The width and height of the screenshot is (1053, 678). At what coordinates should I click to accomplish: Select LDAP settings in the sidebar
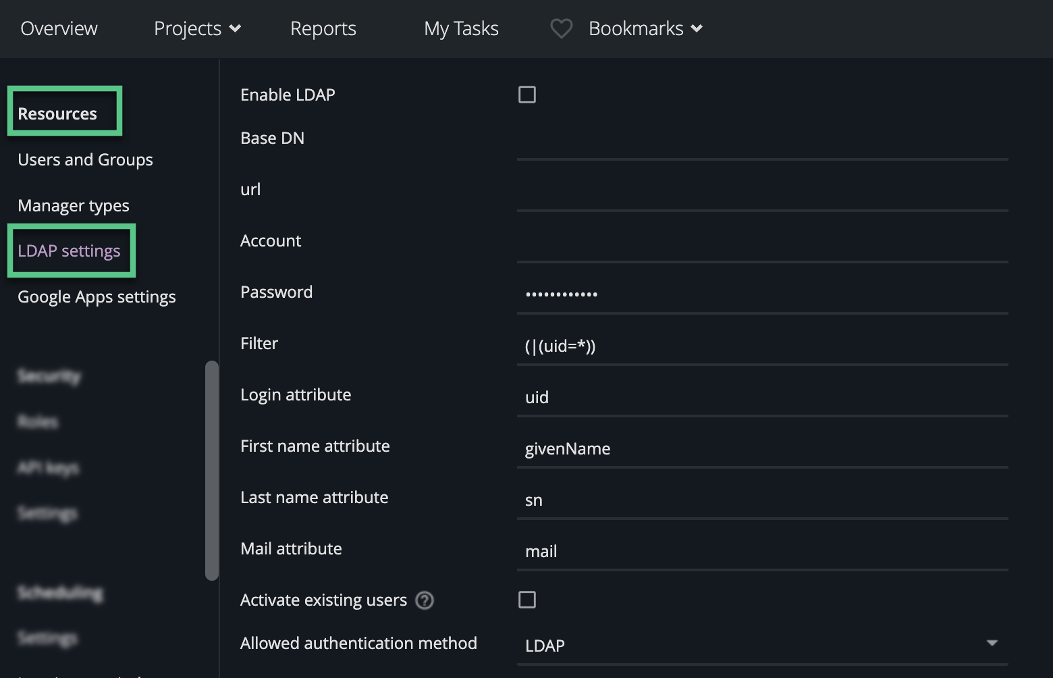coord(69,251)
